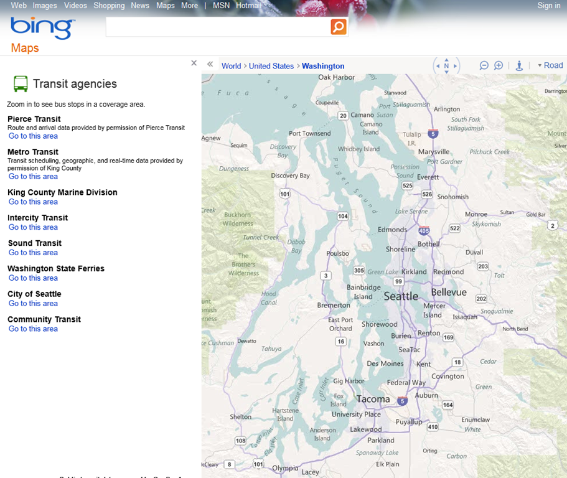
Task: Navigate to United States in breadcrumb
Action: coord(271,66)
